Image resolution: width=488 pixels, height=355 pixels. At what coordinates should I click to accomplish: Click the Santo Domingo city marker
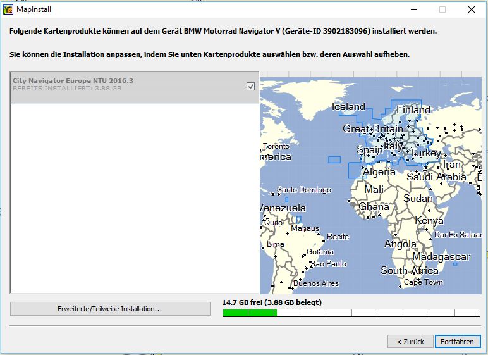[277, 191]
